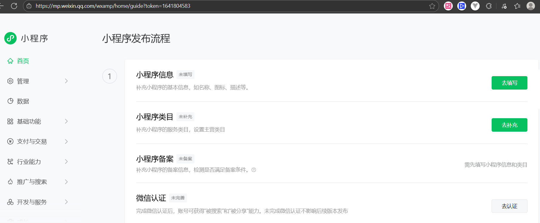Go to 首页 in the sidebar
Image resolution: width=540 pixels, height=223 pixels.
coord(23,61)
